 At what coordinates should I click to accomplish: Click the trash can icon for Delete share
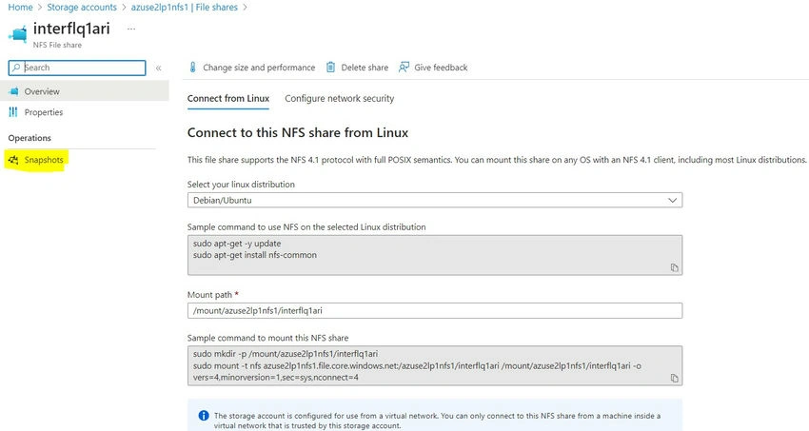[x=330, y=67]
